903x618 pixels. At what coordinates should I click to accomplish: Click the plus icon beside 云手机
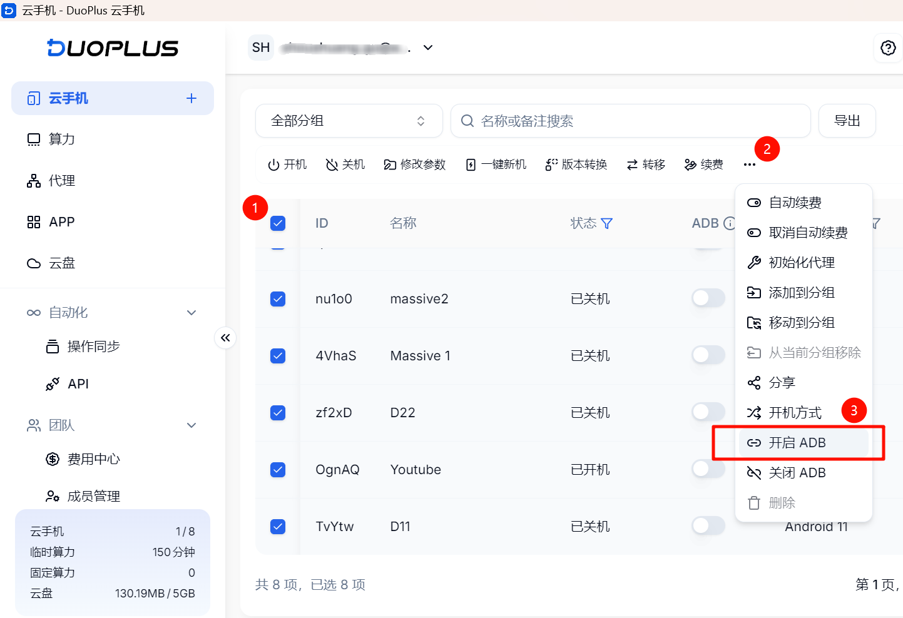point(191,98)
